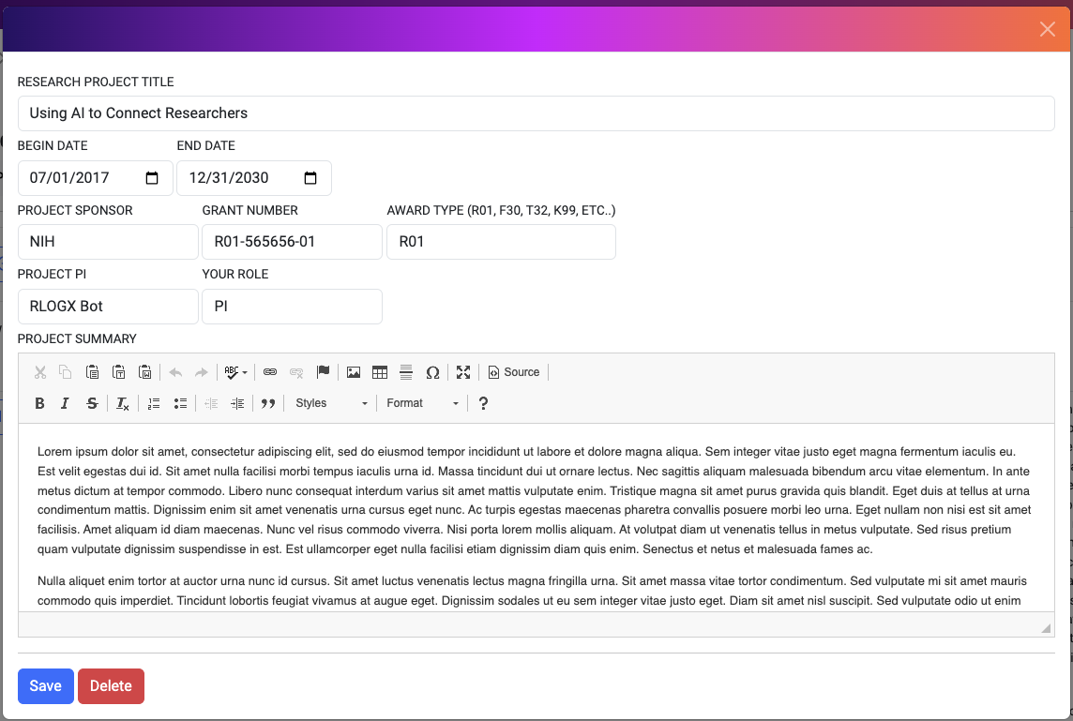
Task: Open the Format dropdown
Action: coord(421,403)
